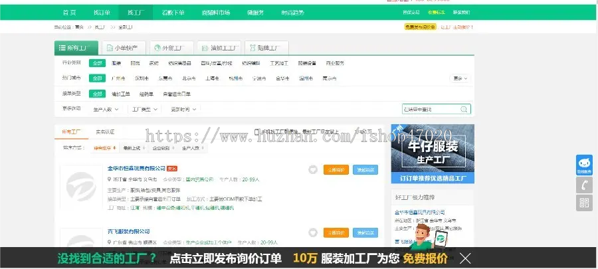Filter by city 金华市
Screen dimensions: 598x269
(x=282, y=78)
